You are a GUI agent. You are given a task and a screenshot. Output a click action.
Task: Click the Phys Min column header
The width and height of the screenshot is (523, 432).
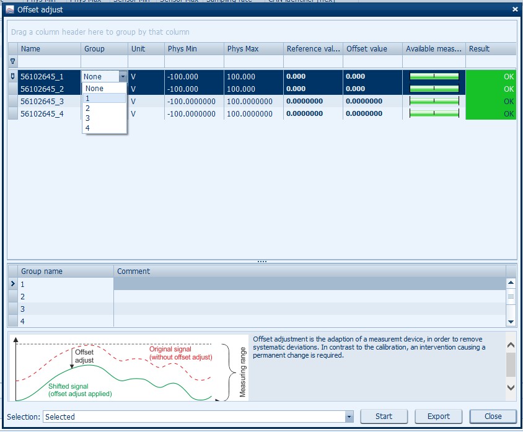tap(194, 49)
